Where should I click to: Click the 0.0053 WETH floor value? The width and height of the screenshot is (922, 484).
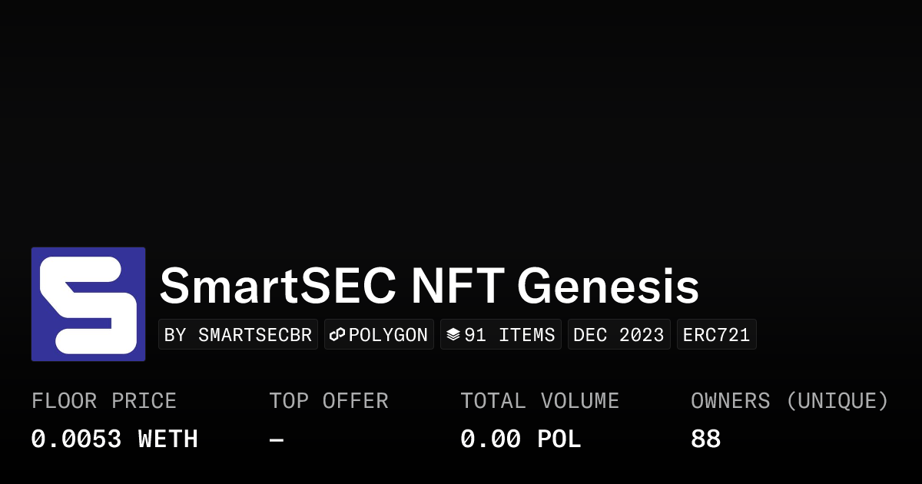[x=114, y=439]
